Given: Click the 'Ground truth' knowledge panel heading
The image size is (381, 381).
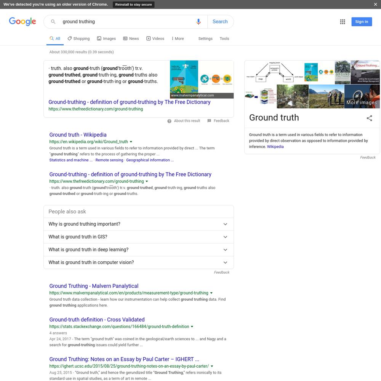Looking at the screenshot, I should (274, 118).
